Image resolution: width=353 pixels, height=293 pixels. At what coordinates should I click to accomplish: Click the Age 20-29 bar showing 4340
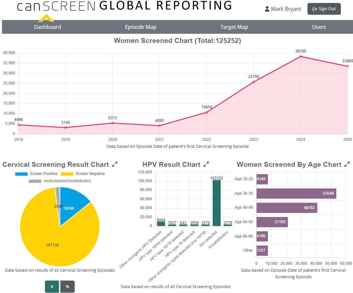[262, 179]
